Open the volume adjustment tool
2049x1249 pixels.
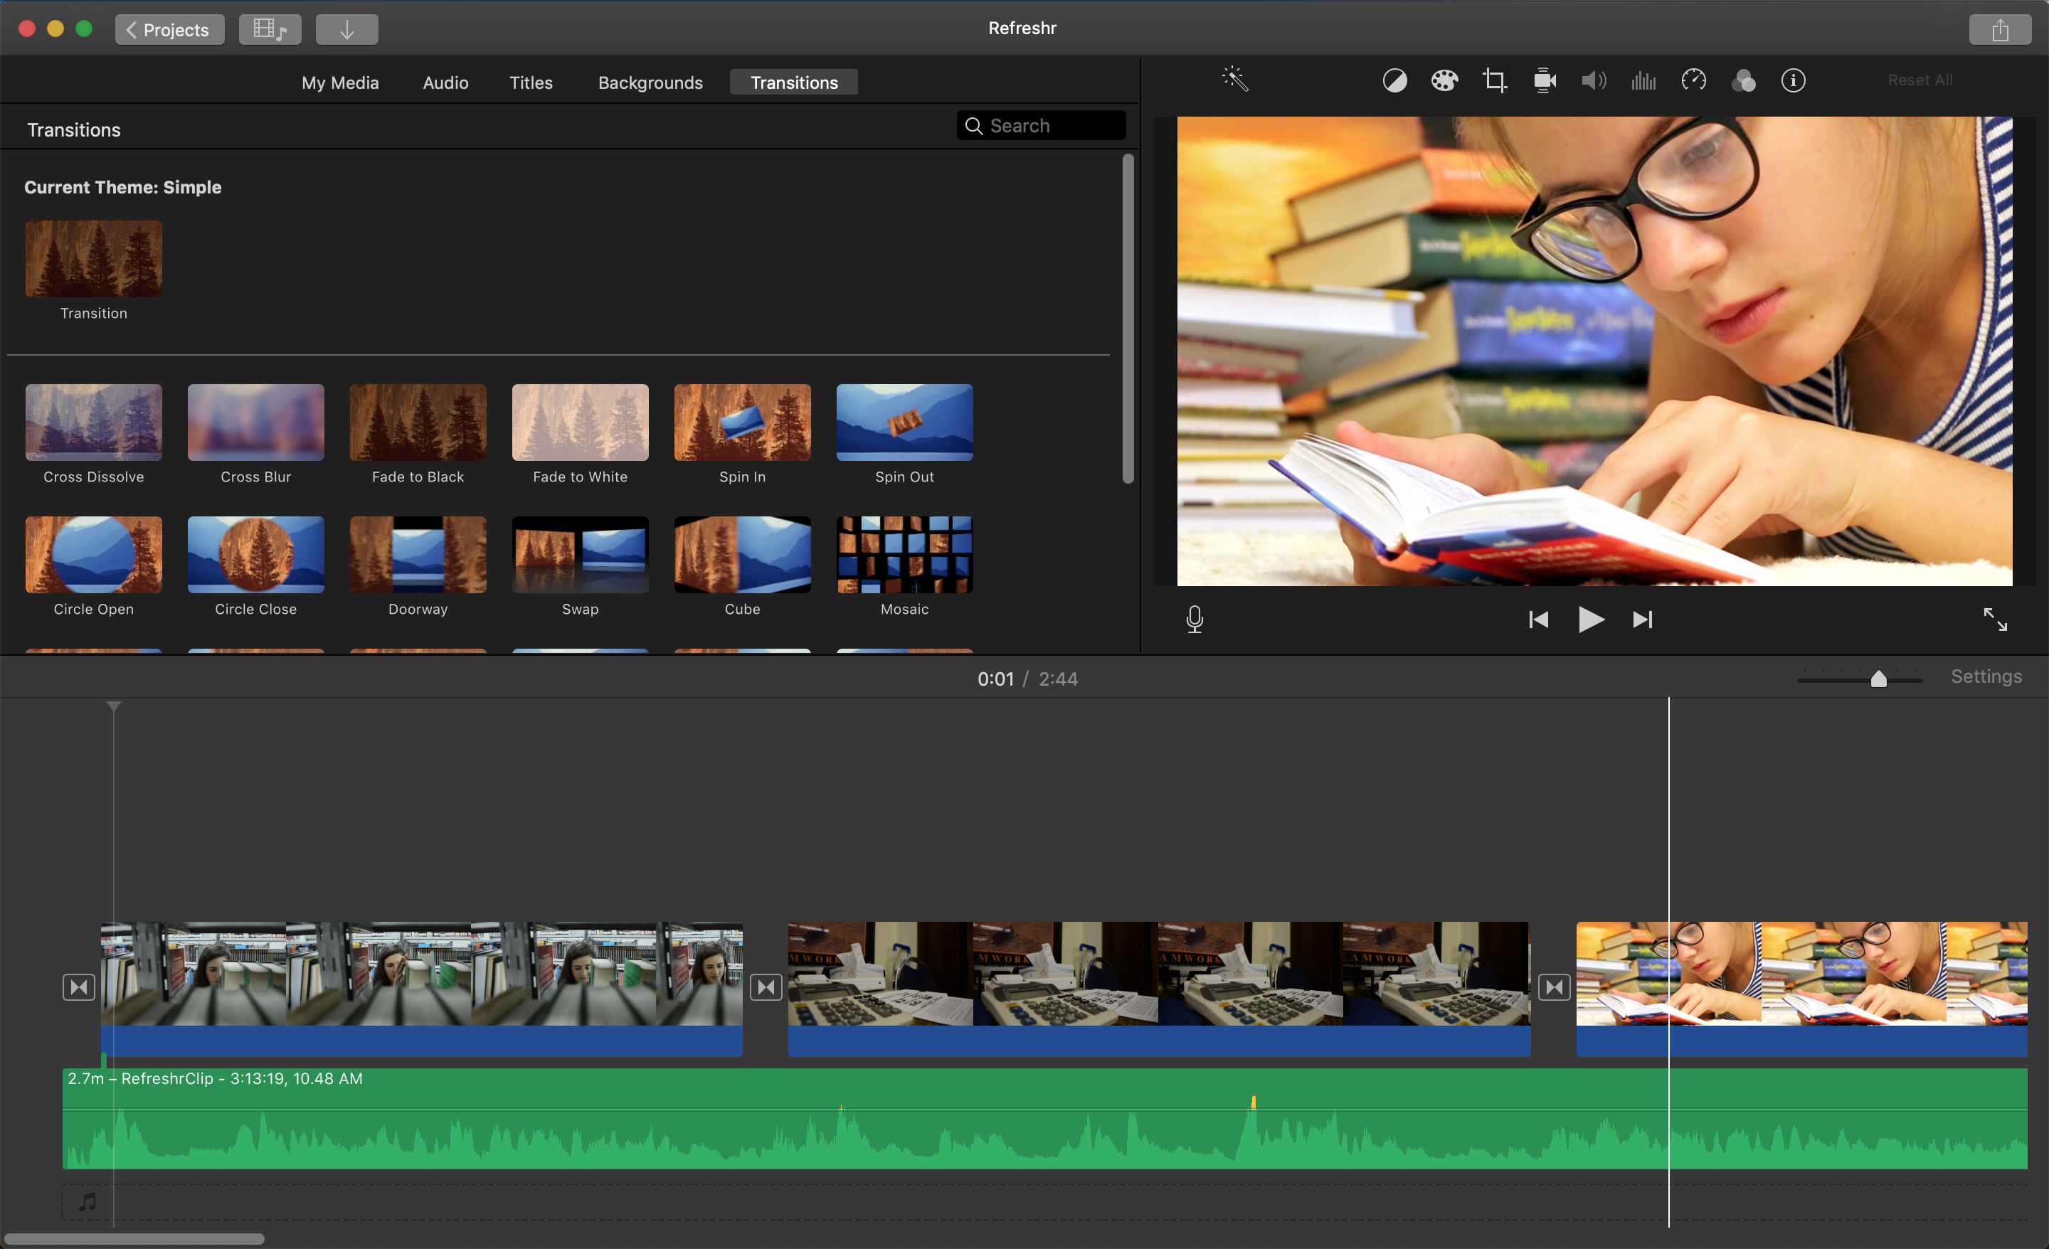1593,80
